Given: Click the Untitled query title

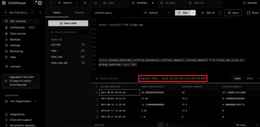Looking at the screenshot, I should click(103, 13).
